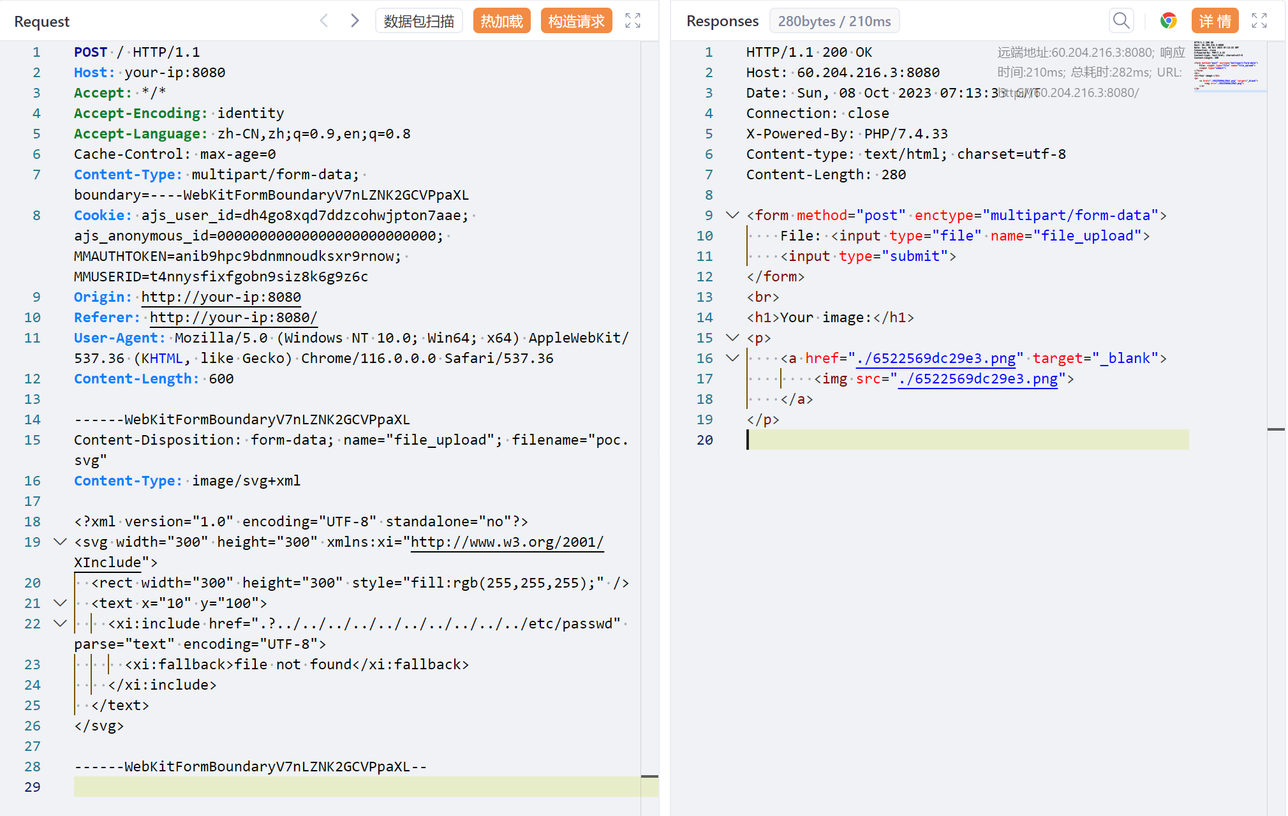Fold the anchor tag on response line 16
The width and height of the screenshot is (1288, 816).
pos(732,358)
